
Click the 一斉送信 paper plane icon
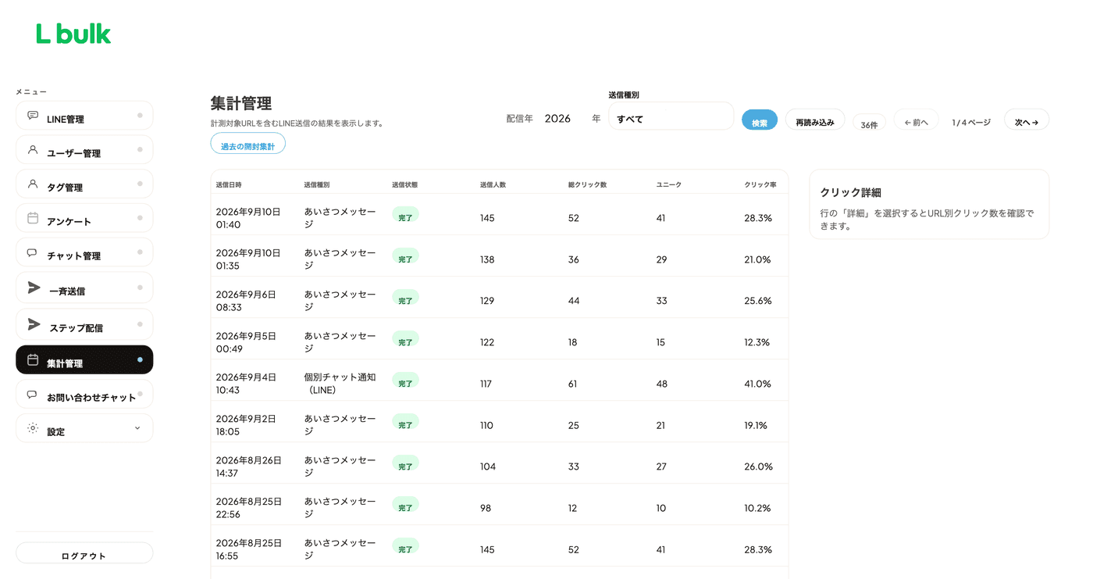[34, 288]
